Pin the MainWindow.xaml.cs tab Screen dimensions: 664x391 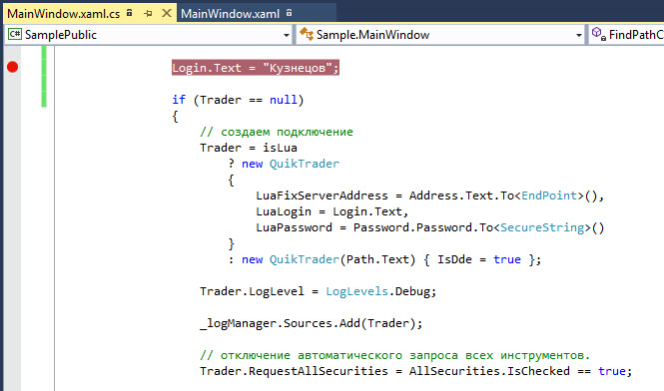click(148, 14)
